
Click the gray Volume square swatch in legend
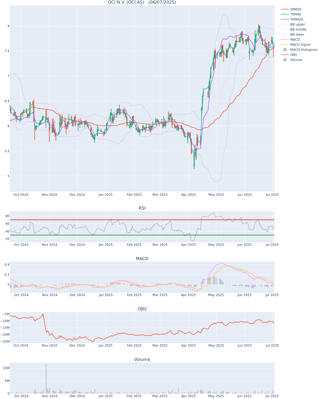click(x=285, y=60)
